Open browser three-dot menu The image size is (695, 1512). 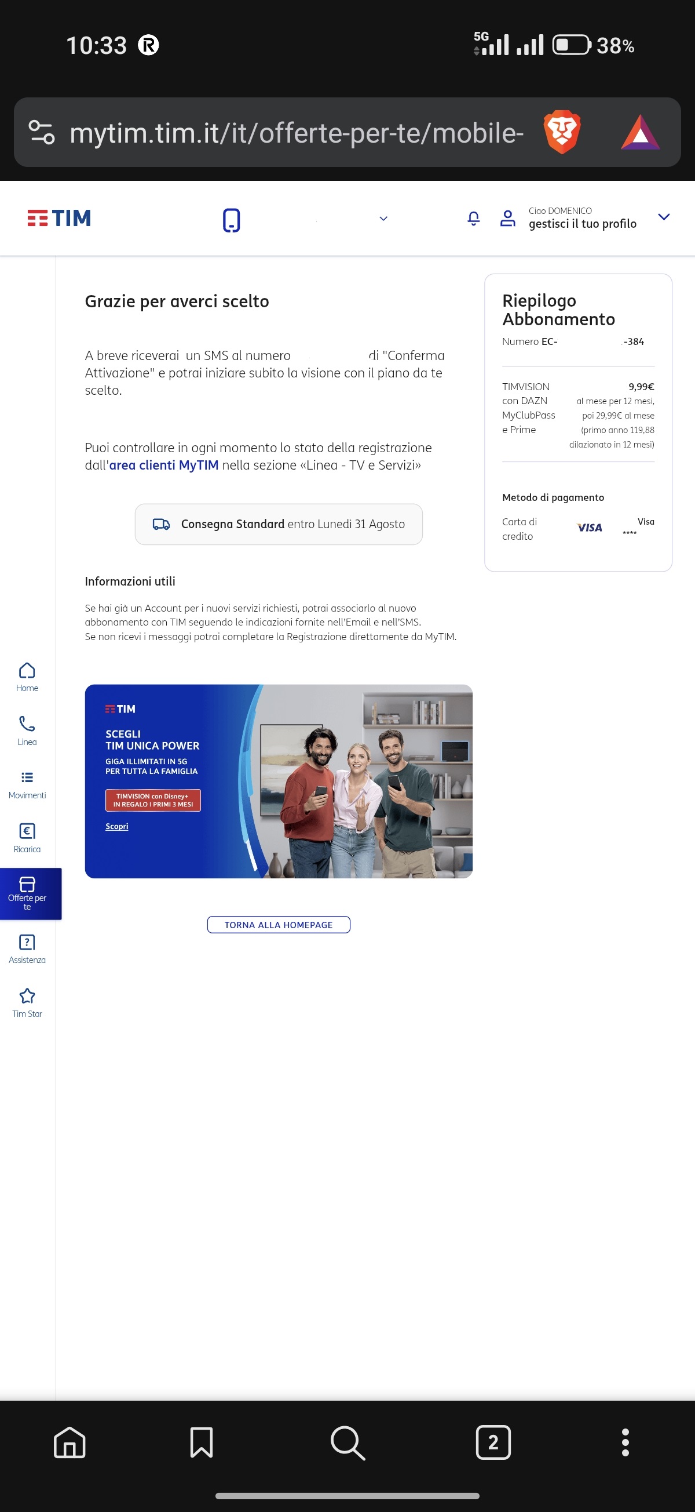(625, 1443)
